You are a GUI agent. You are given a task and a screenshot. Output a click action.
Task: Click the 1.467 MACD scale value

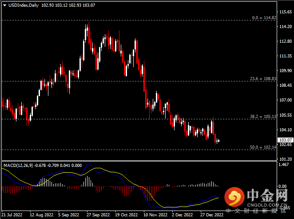click(x=283, y=165)
